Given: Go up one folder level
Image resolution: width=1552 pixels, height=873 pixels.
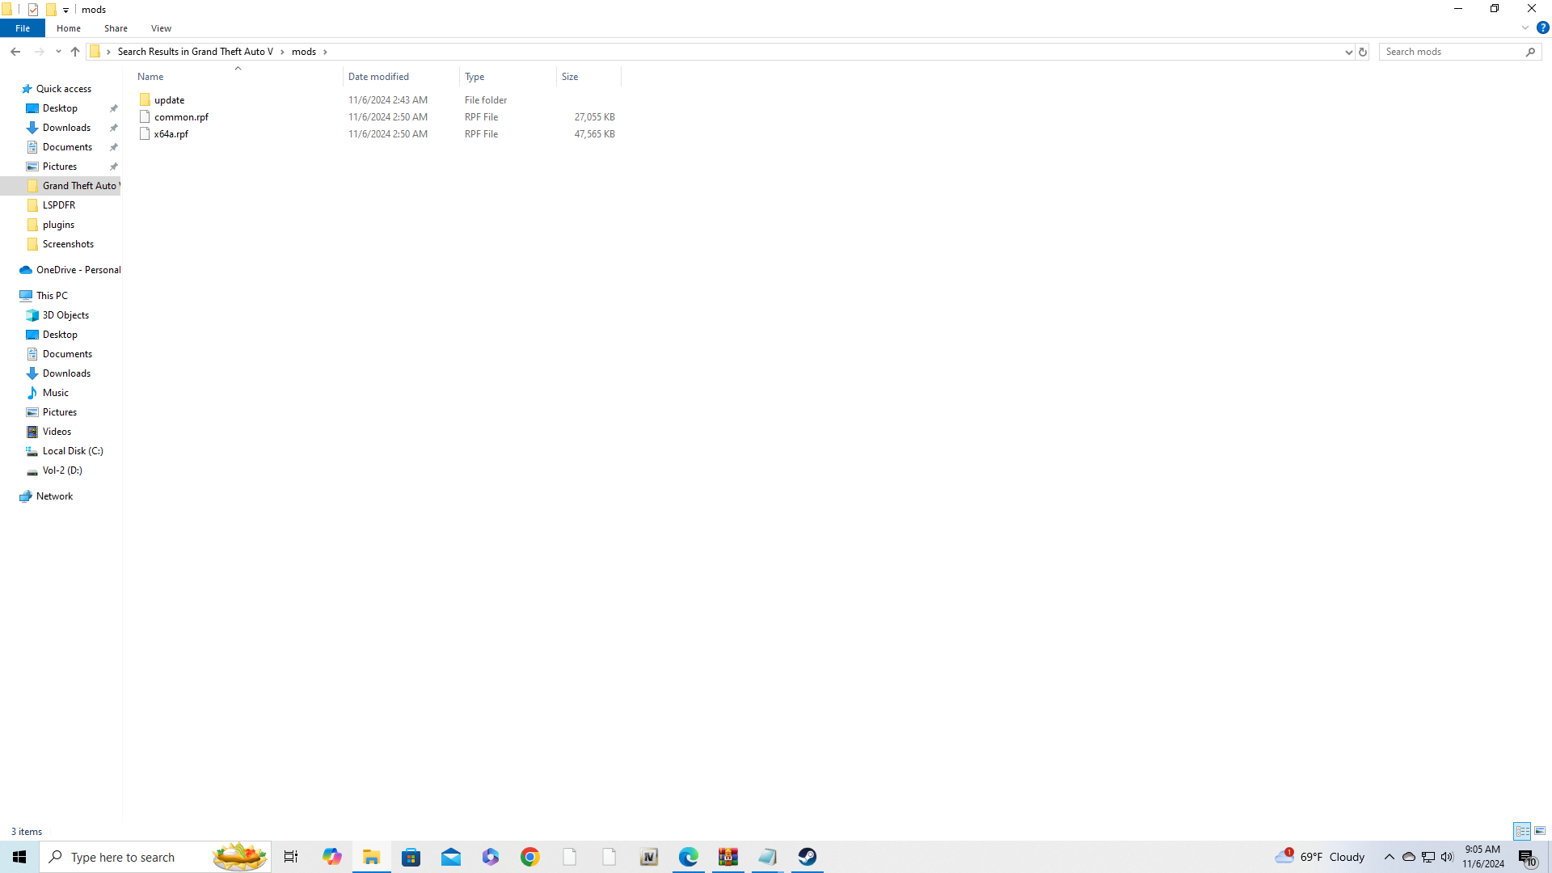Looking at the screenshot, I should tap(75, 52).
